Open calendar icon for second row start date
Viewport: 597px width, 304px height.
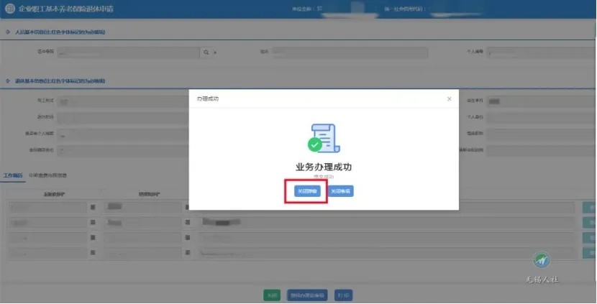click(92, 223)
